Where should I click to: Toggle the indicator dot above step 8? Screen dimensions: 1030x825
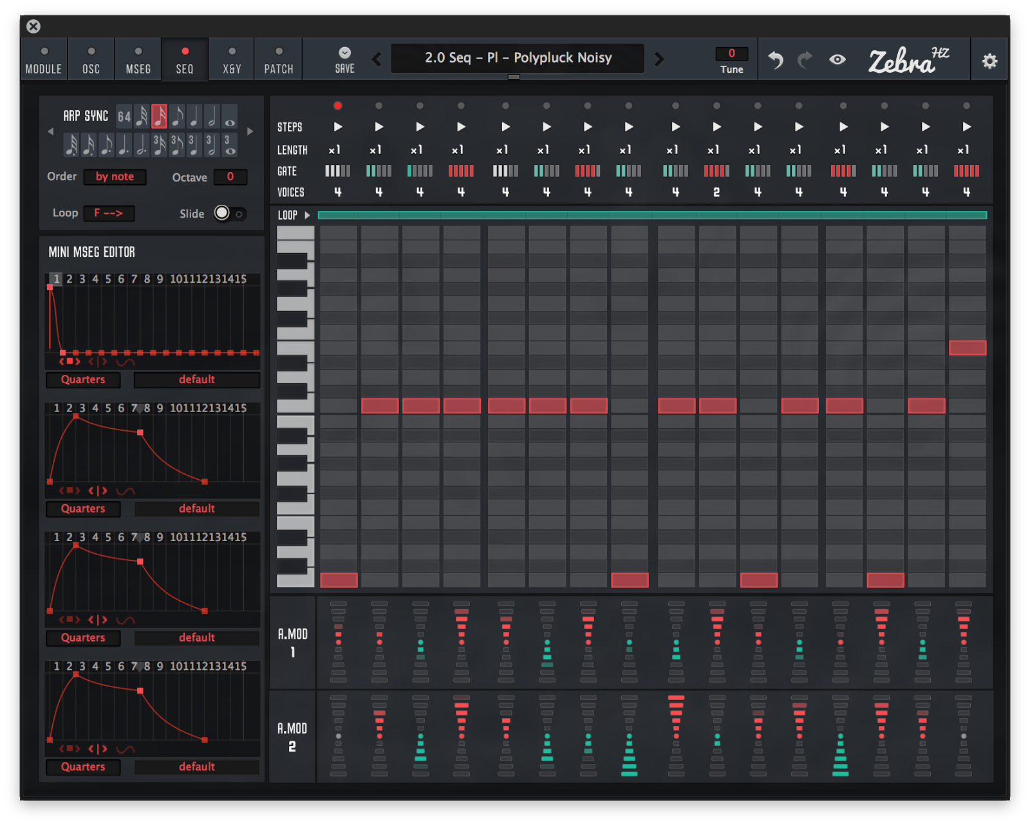[629, 106]
